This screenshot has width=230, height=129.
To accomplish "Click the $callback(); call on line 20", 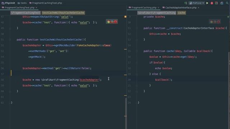I will 164,80.
